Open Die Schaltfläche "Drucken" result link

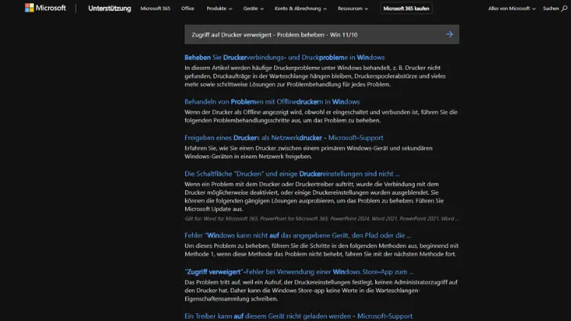click(292, 174)
